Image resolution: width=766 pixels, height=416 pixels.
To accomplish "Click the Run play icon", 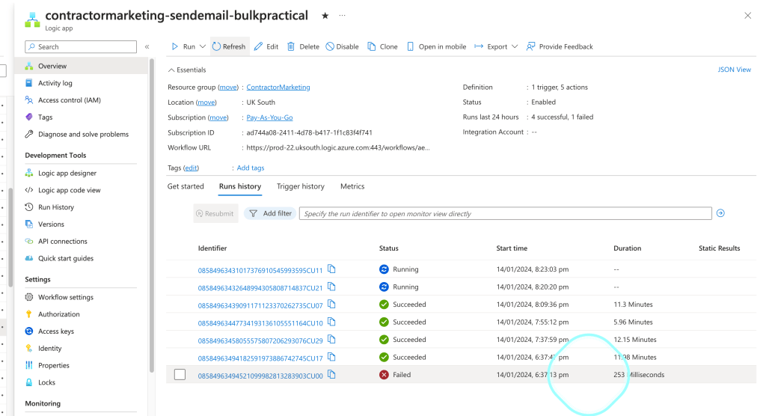I will (x=175, y=46).
